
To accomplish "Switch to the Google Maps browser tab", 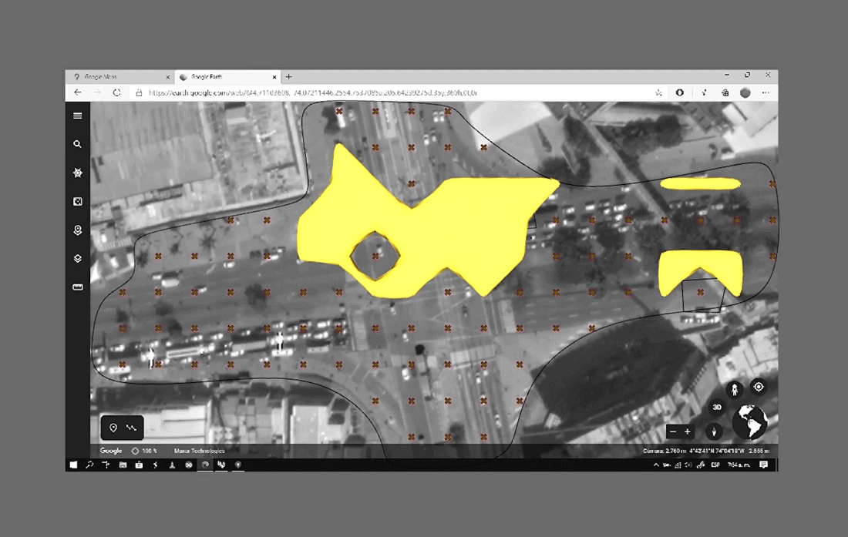I will (116, 77).
